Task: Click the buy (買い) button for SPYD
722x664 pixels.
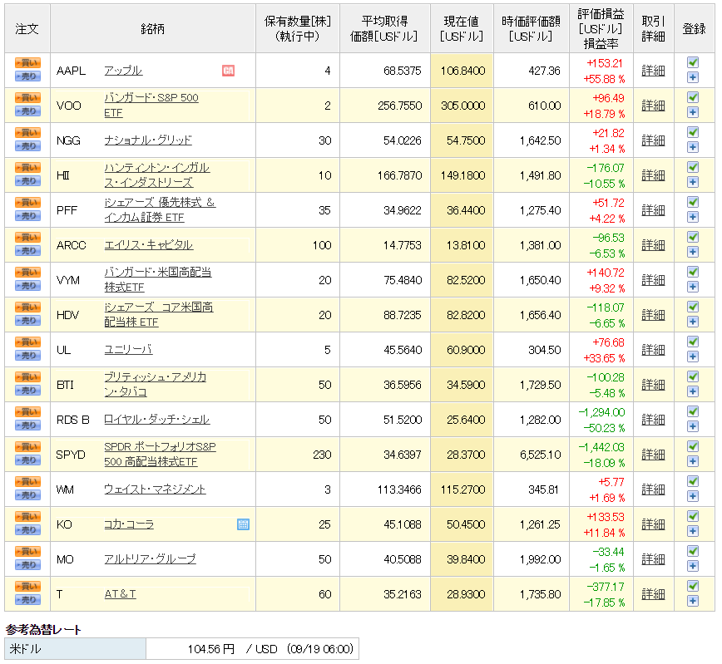Action: (27, 448)
